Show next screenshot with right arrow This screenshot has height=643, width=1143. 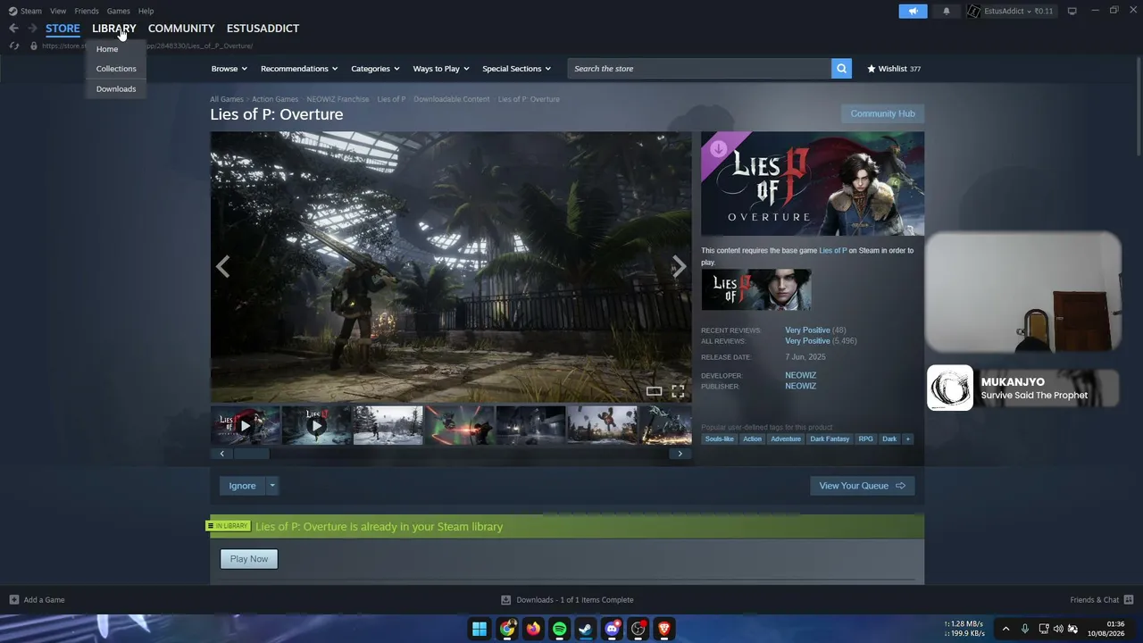(x=679, y=266)
